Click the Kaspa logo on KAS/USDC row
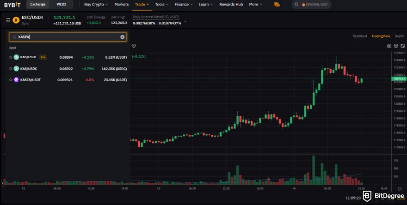This screenshot has height=205, width=407. (x=16, y=69)
